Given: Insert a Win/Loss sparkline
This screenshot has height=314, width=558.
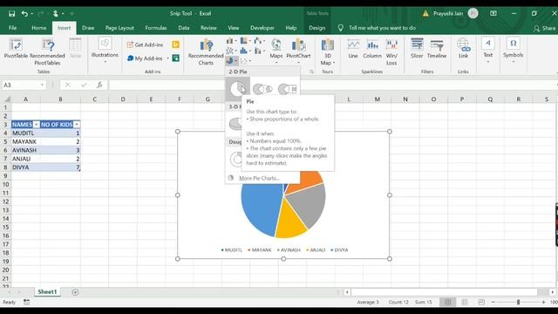Looking at the screenshot, I should click(x=391, y=52).
